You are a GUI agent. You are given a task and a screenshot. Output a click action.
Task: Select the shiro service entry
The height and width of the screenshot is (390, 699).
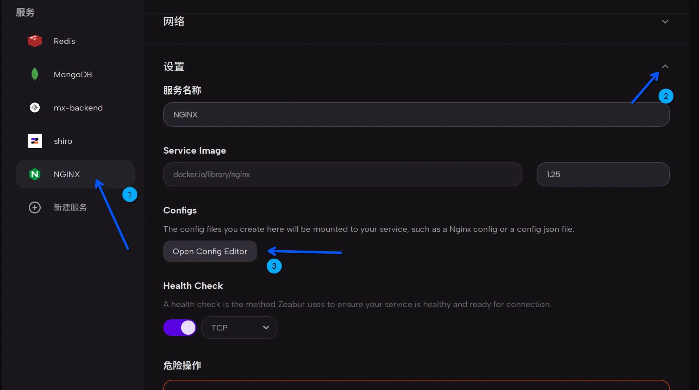point(63,141)
